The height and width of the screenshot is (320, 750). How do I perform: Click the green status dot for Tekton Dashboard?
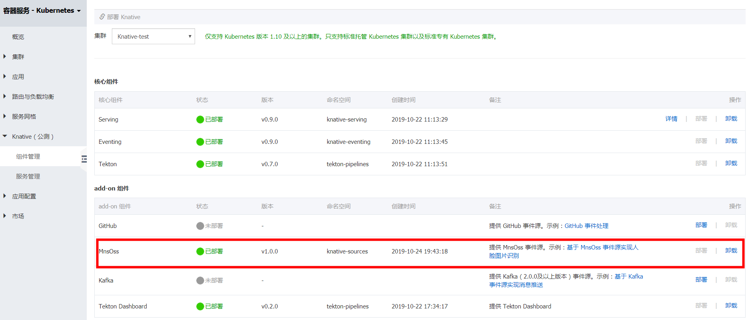tap(200, 306)
